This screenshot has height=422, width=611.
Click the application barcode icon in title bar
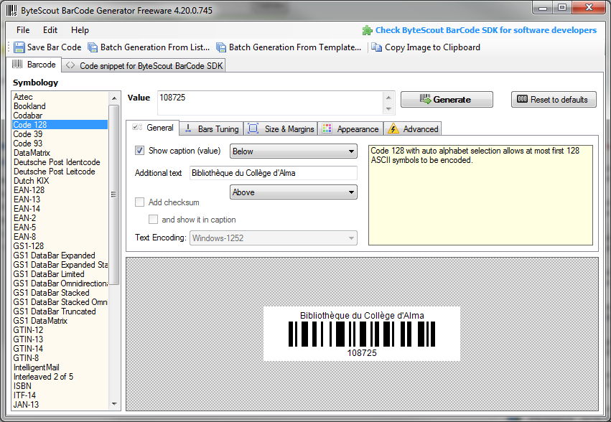(11, 11)
